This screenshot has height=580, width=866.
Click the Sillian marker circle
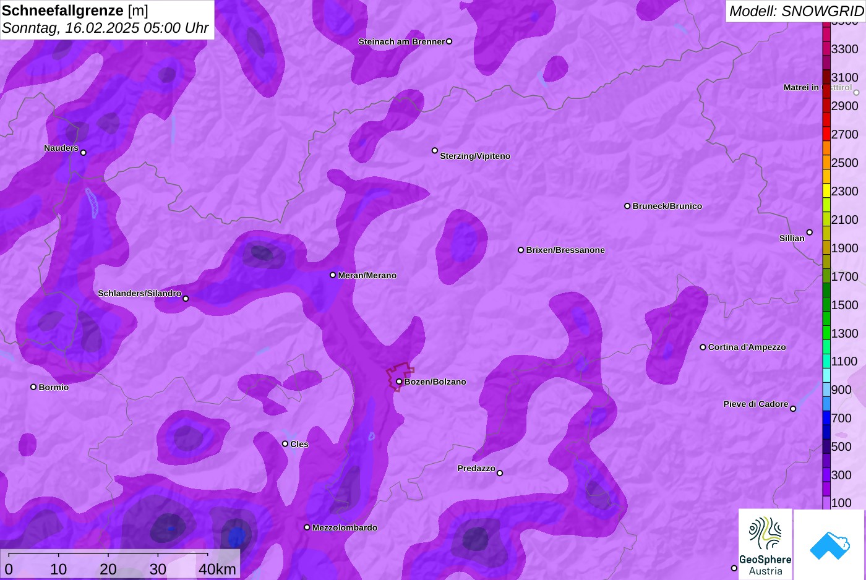click(810, 232)
